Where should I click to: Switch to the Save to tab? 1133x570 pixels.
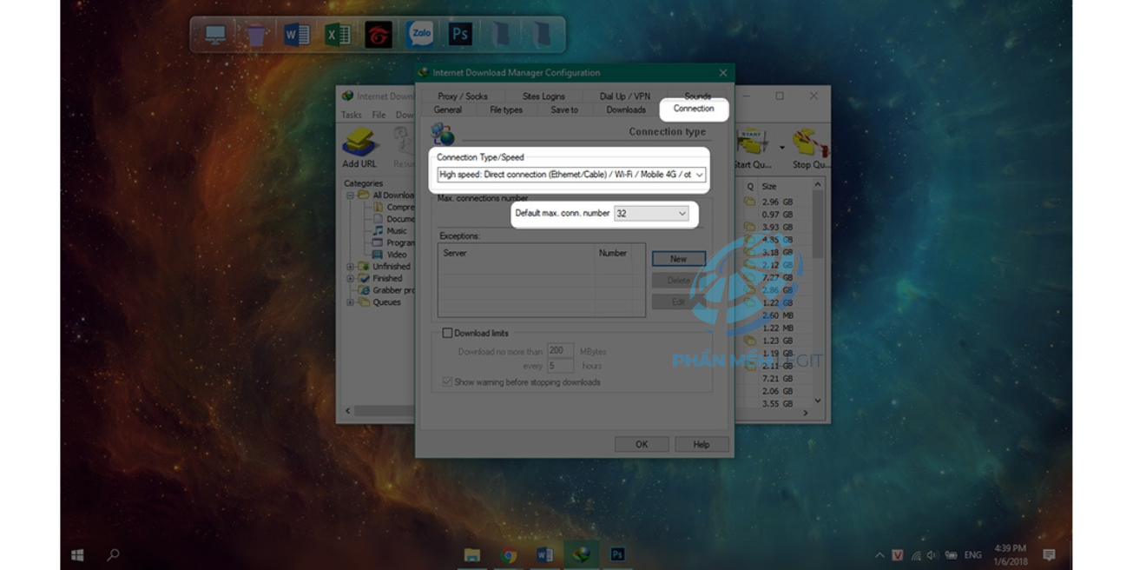564,109
